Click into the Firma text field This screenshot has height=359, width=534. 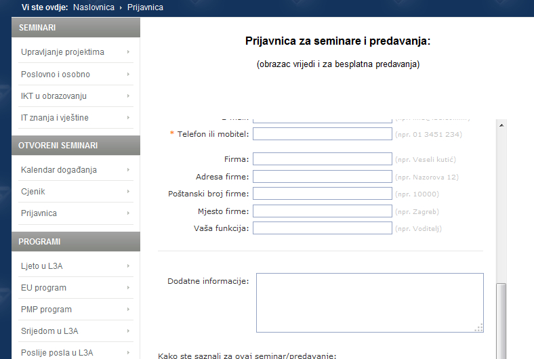click(x=322, y=159)
